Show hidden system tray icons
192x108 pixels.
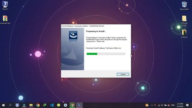(152, 105)
